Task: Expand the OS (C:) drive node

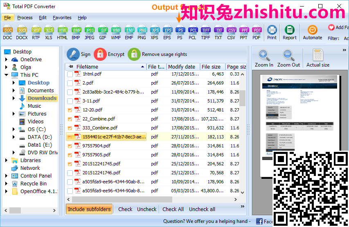Action: (x=14, y=129)
